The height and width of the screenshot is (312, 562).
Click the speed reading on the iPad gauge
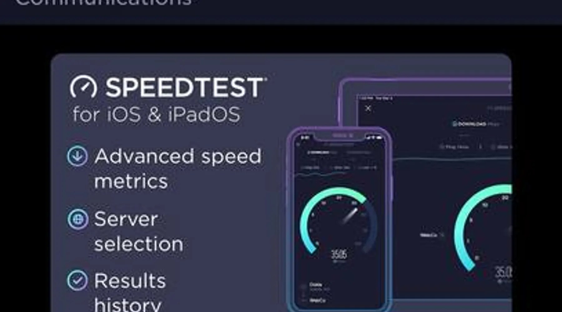[x=503, y=272]
